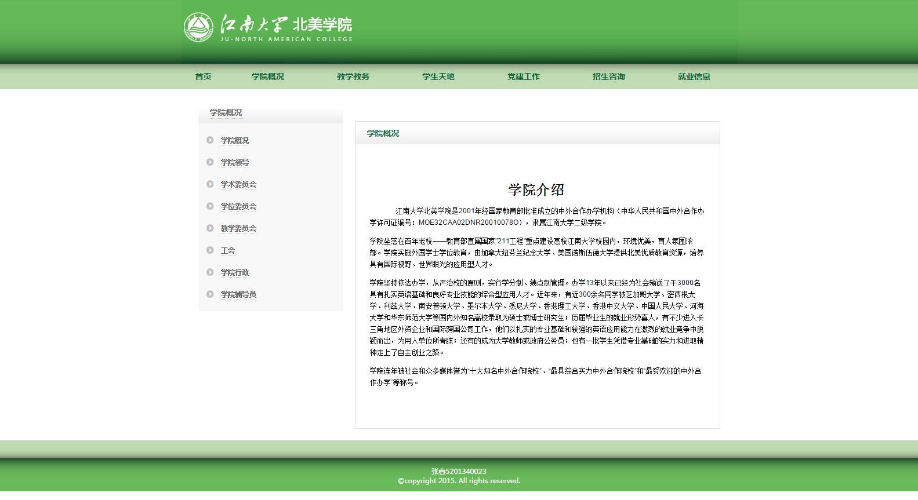Image resolution: width=918 pixels, height=500 pixels.
Task: Go to the 学术委员会 sidebar link
Action: point(238,185)
